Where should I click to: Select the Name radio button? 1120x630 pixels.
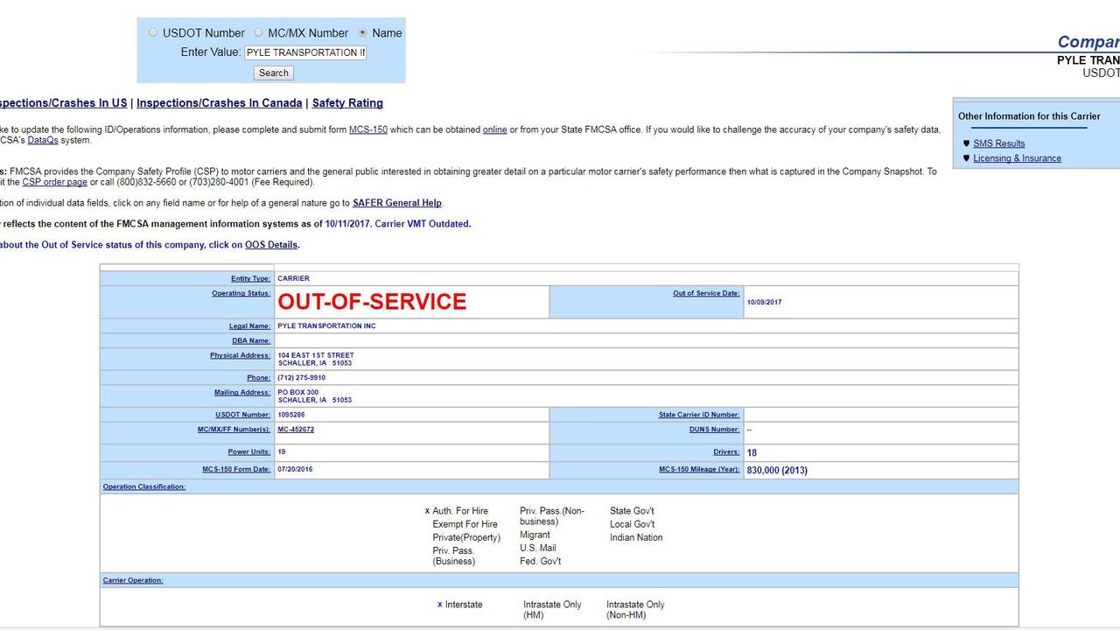(362, 32)
